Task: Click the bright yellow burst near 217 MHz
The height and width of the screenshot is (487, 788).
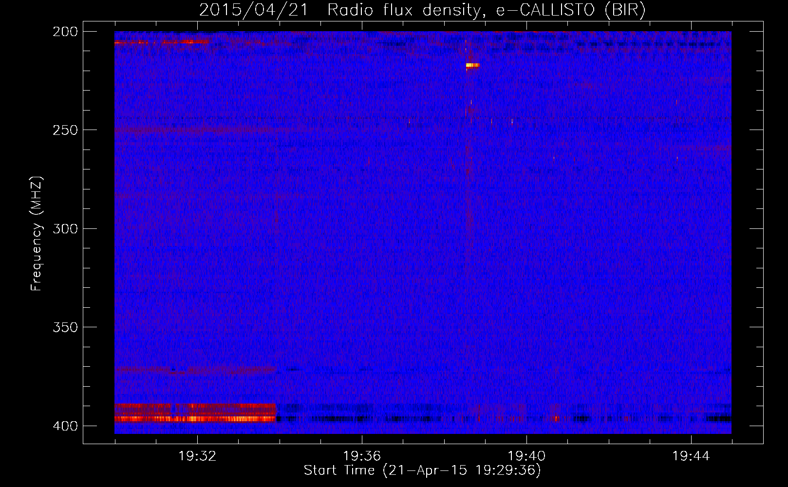Action: 472,65
